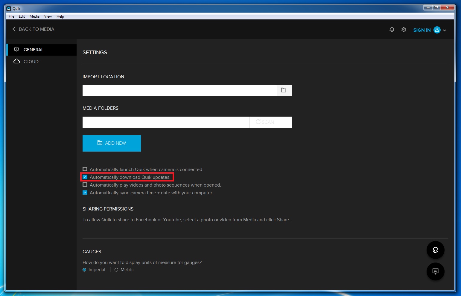Click SHARING PERMISSIONS heading text
The height and width of the screenshot is (296, 461).
(108, 209)
